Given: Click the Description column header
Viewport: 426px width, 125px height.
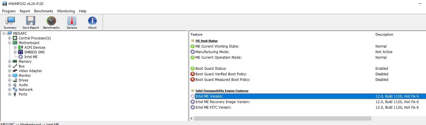Looking at the screenshot, I should click(384, 34).
